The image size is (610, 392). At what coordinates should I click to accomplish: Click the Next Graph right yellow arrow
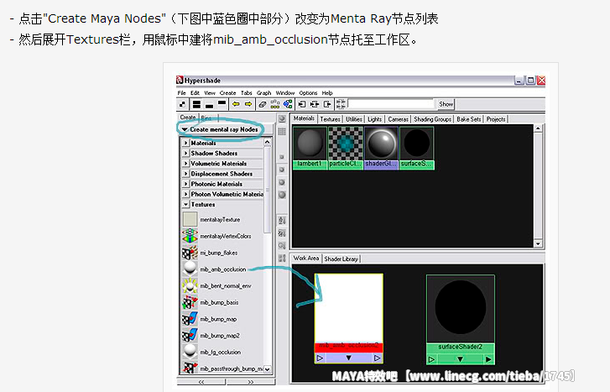(x=248, y=104)
